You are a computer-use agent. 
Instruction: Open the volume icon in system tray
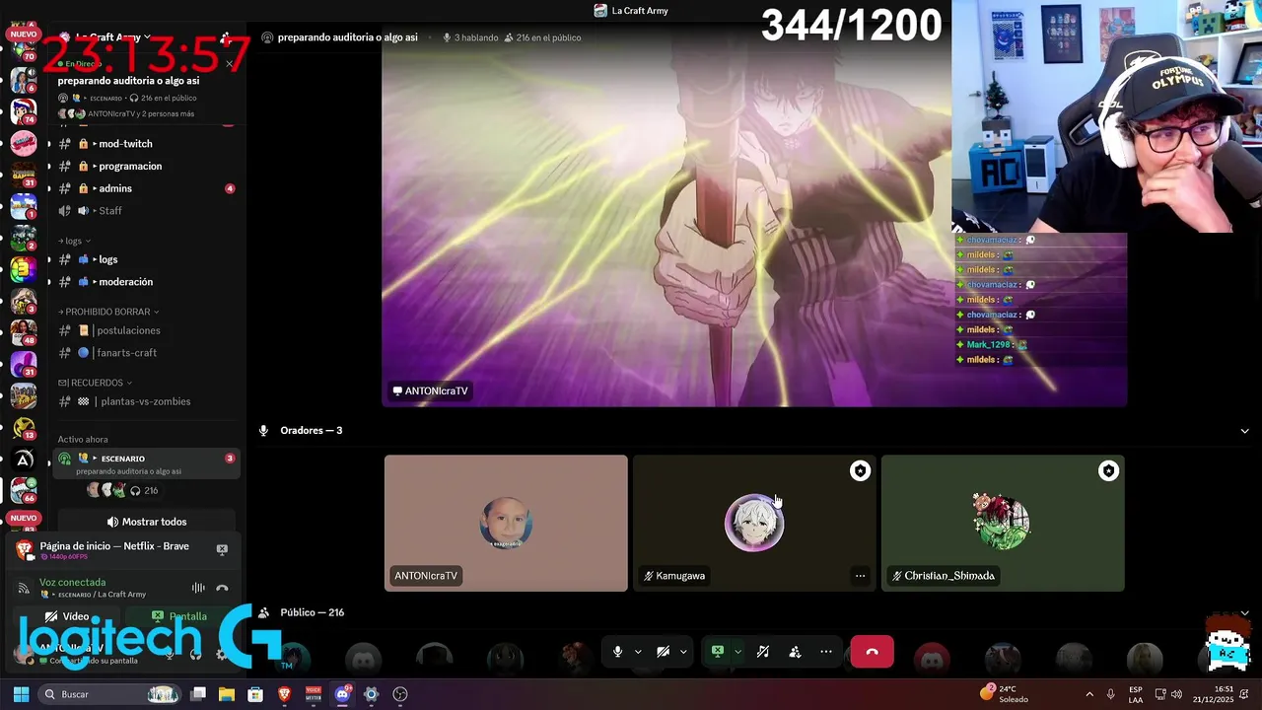click(x=1176, y=694)
